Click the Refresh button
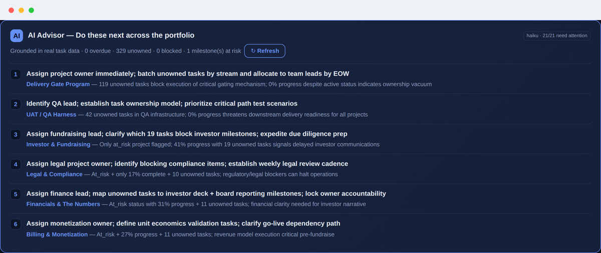Viewport: 601px width, 253px height. 265,51
